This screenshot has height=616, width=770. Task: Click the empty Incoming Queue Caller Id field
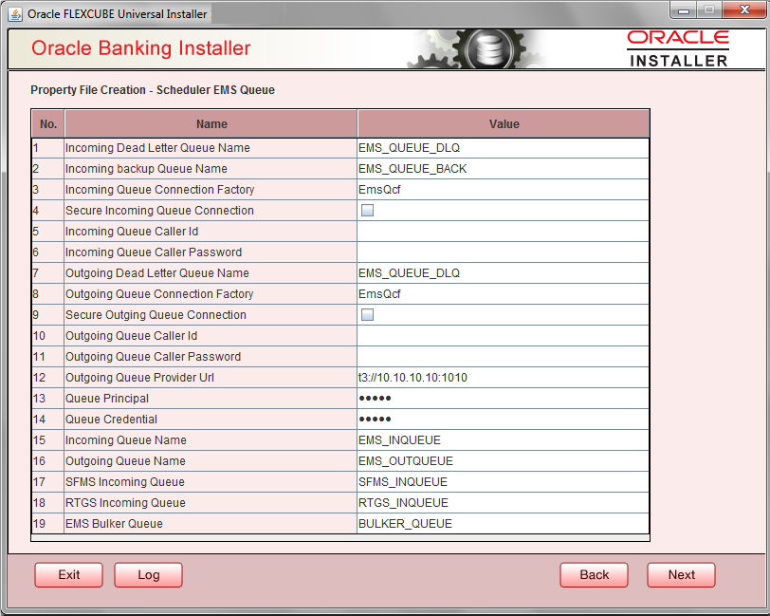pos(503,231)
